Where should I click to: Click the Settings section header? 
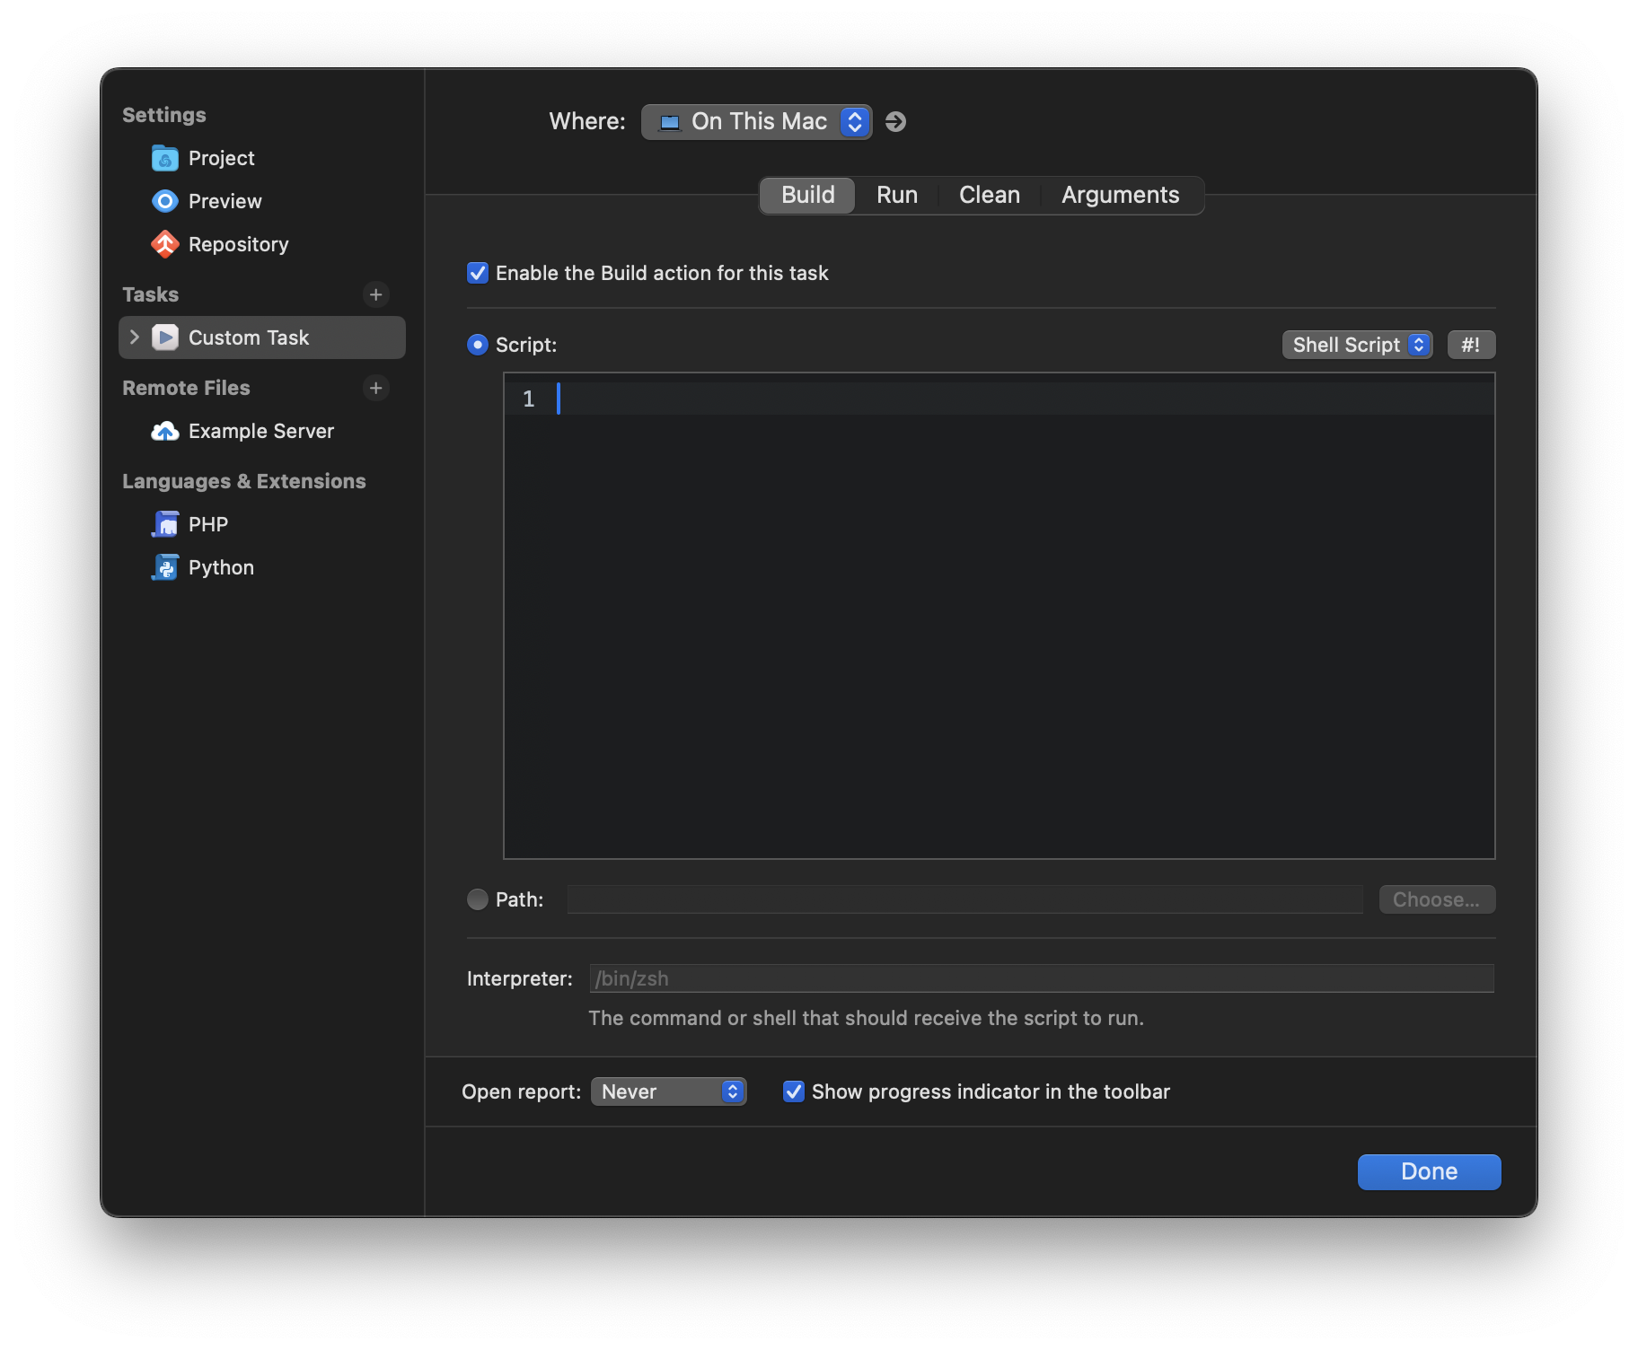tap(164, 115)
